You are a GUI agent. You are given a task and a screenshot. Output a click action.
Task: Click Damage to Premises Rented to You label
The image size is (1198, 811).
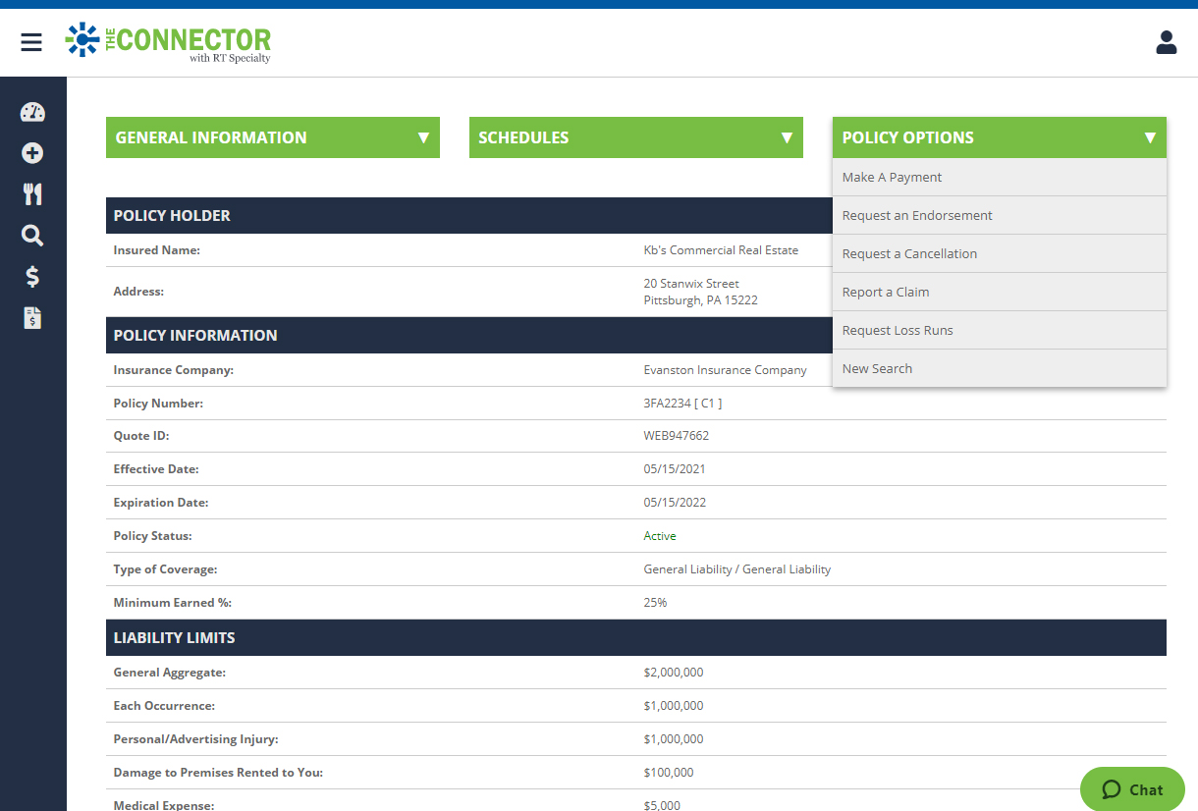pyautogui.click(x=218, y=773)
